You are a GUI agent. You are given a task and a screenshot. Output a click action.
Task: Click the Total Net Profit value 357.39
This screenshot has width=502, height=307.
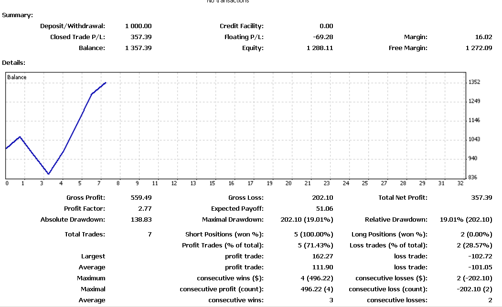(x=481, y=198)
